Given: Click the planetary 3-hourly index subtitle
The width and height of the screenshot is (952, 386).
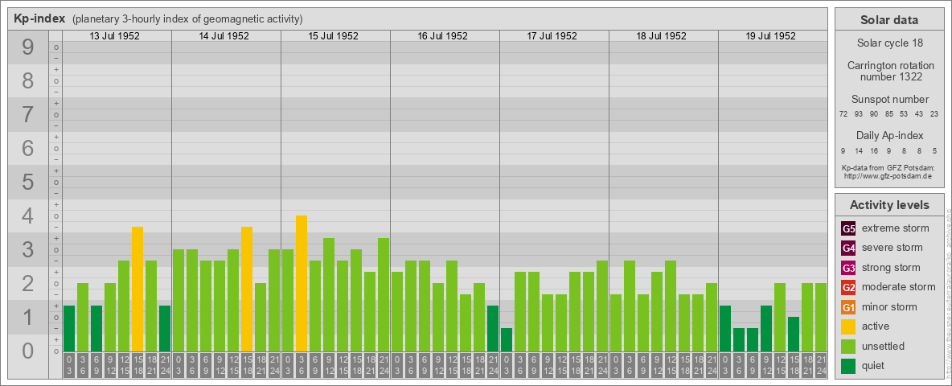Looking at the screenshot, I should click(x=187, y=19).
